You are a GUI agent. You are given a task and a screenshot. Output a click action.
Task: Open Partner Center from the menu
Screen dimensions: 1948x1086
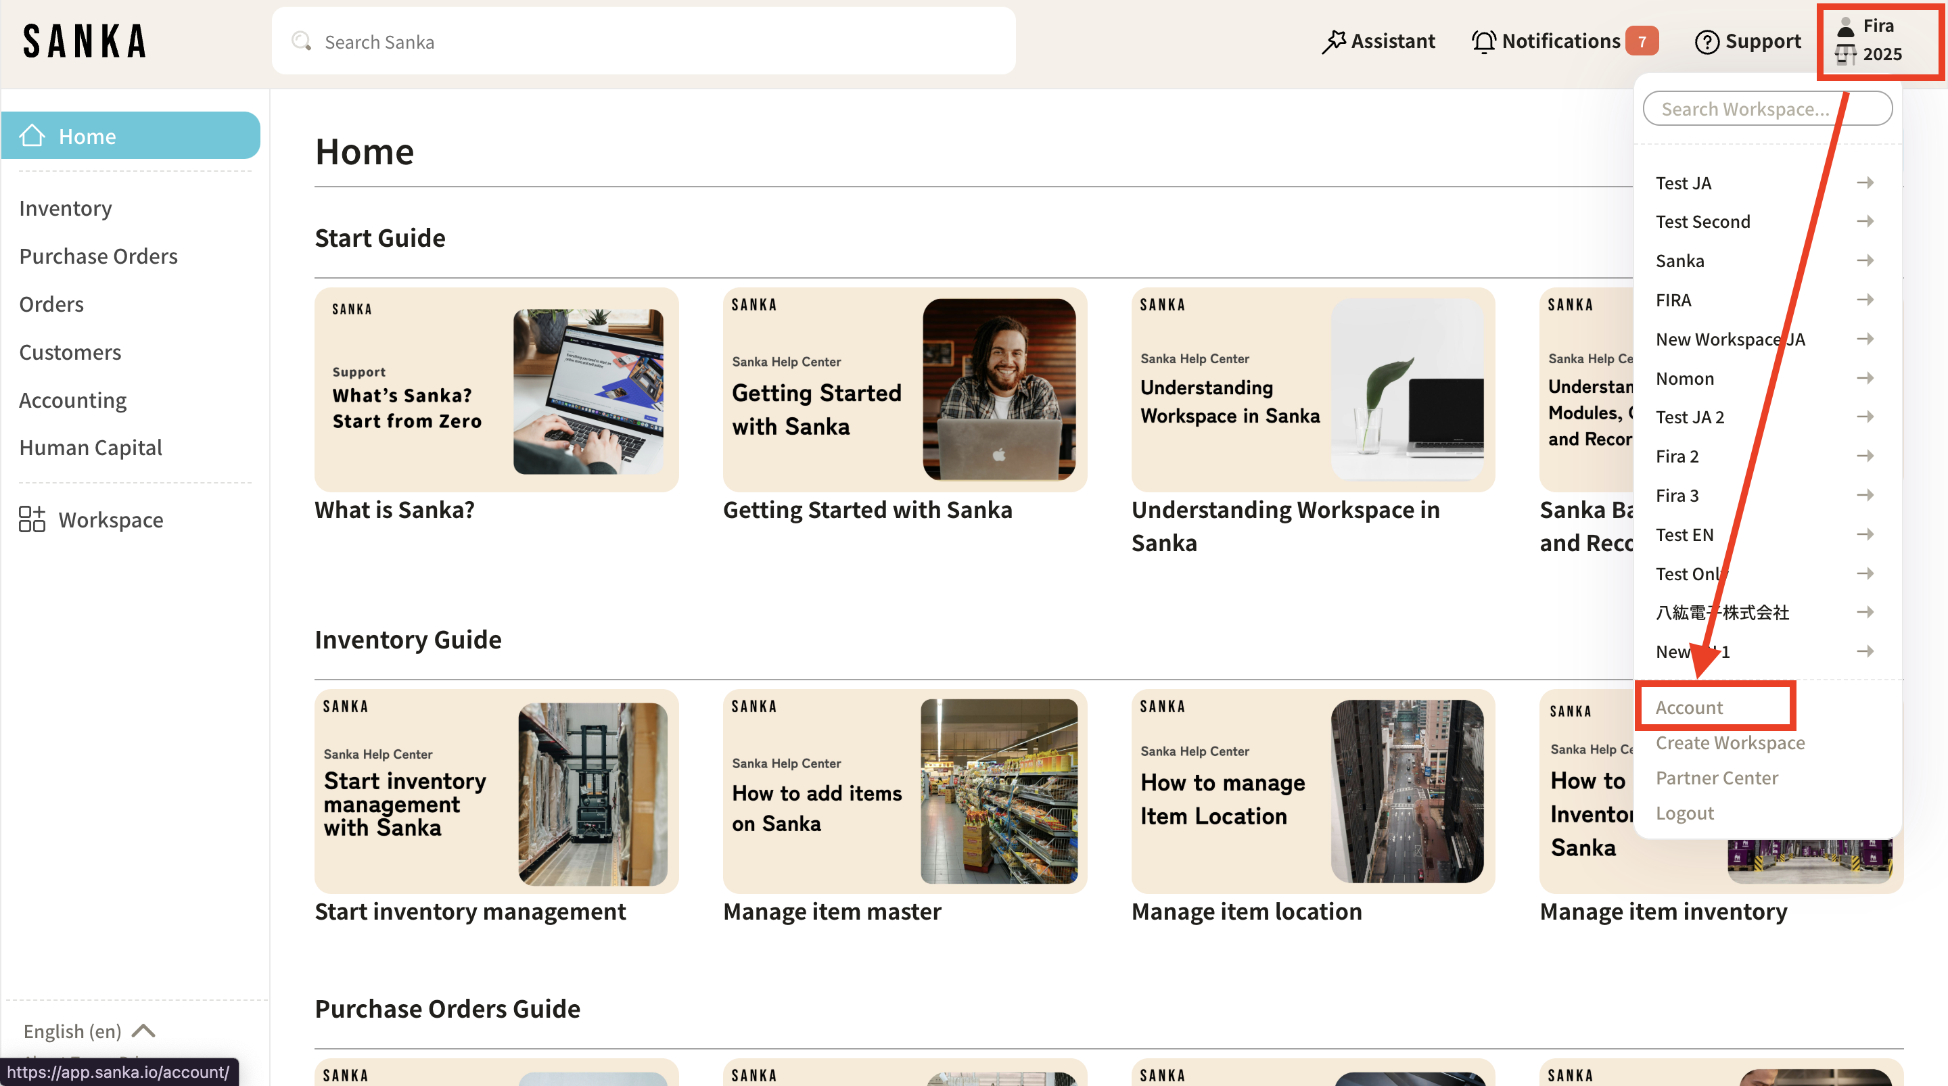(1717, 778)
